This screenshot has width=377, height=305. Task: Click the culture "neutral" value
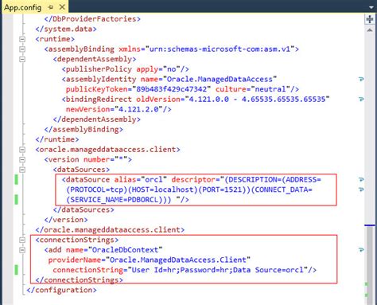point(270,89)
